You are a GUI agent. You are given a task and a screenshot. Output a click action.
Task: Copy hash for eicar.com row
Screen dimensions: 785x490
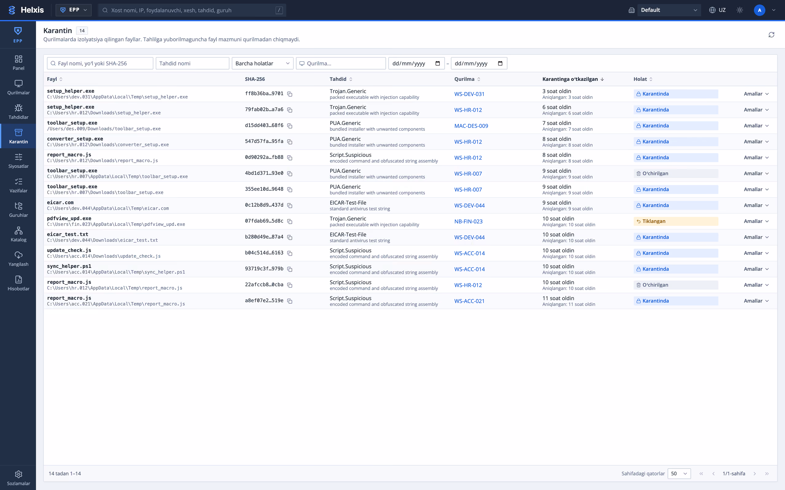tap(290, 205)
